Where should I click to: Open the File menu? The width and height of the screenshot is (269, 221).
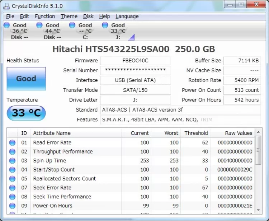tap(10, 16)
